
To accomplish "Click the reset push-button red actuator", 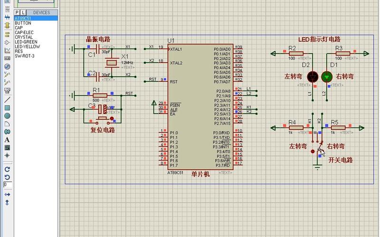I will coord(112,118).
